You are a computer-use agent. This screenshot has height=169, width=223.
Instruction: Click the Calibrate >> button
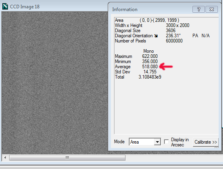pos(206,142)
